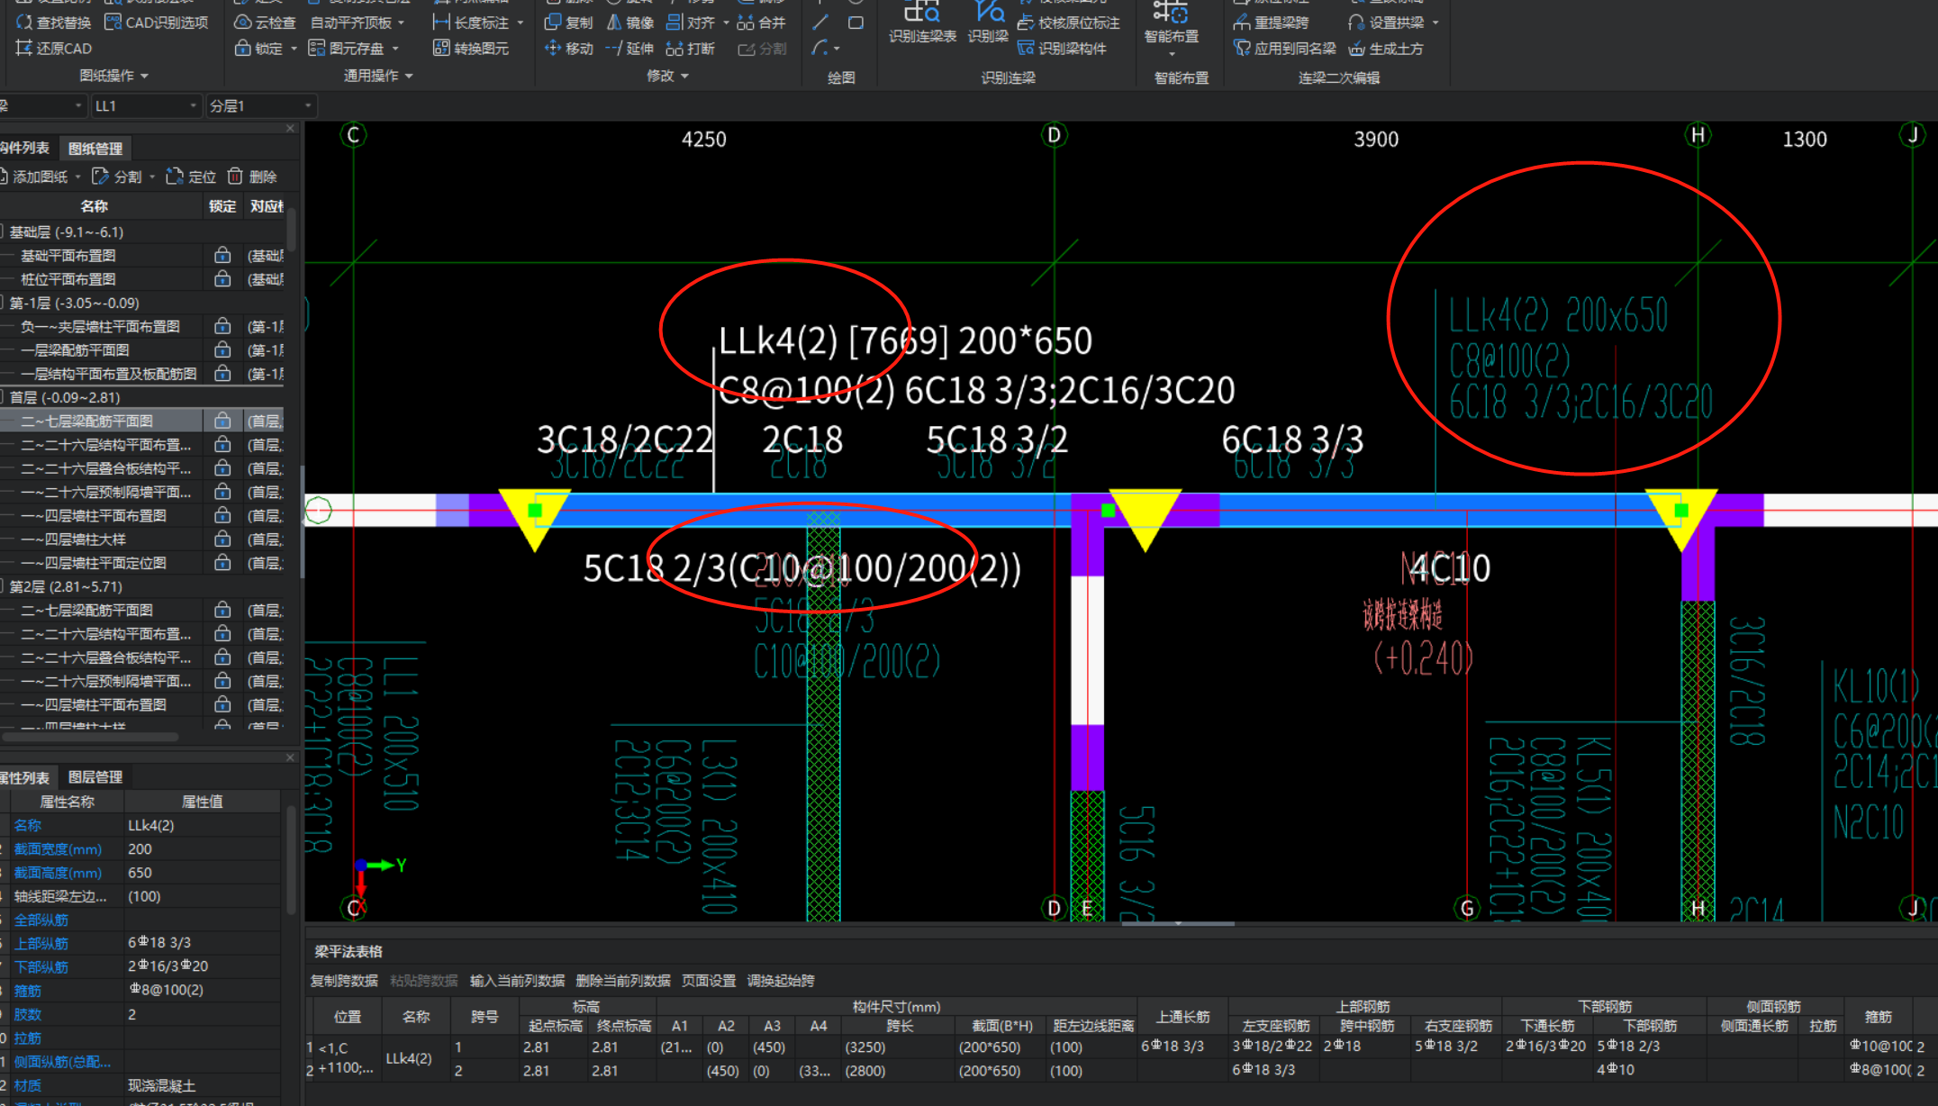Expand the 修改 group menu

click(668, 77)
